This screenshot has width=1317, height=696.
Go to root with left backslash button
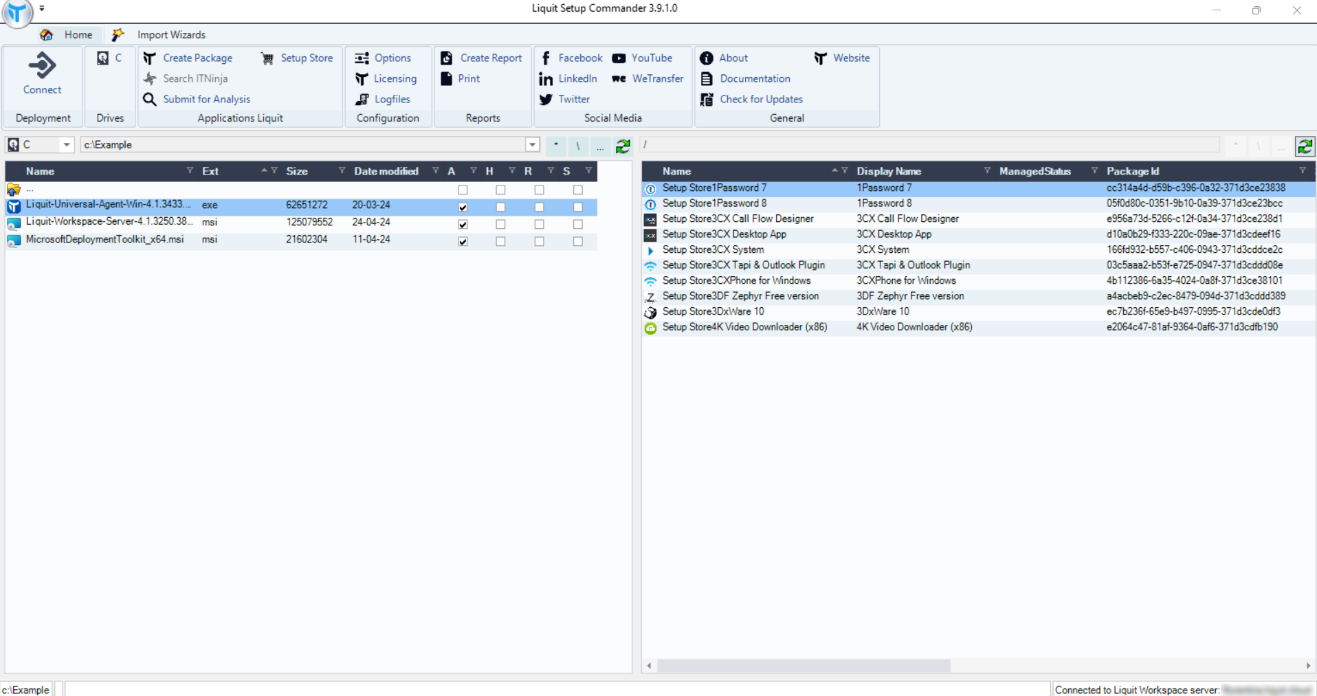coord(578,146)
